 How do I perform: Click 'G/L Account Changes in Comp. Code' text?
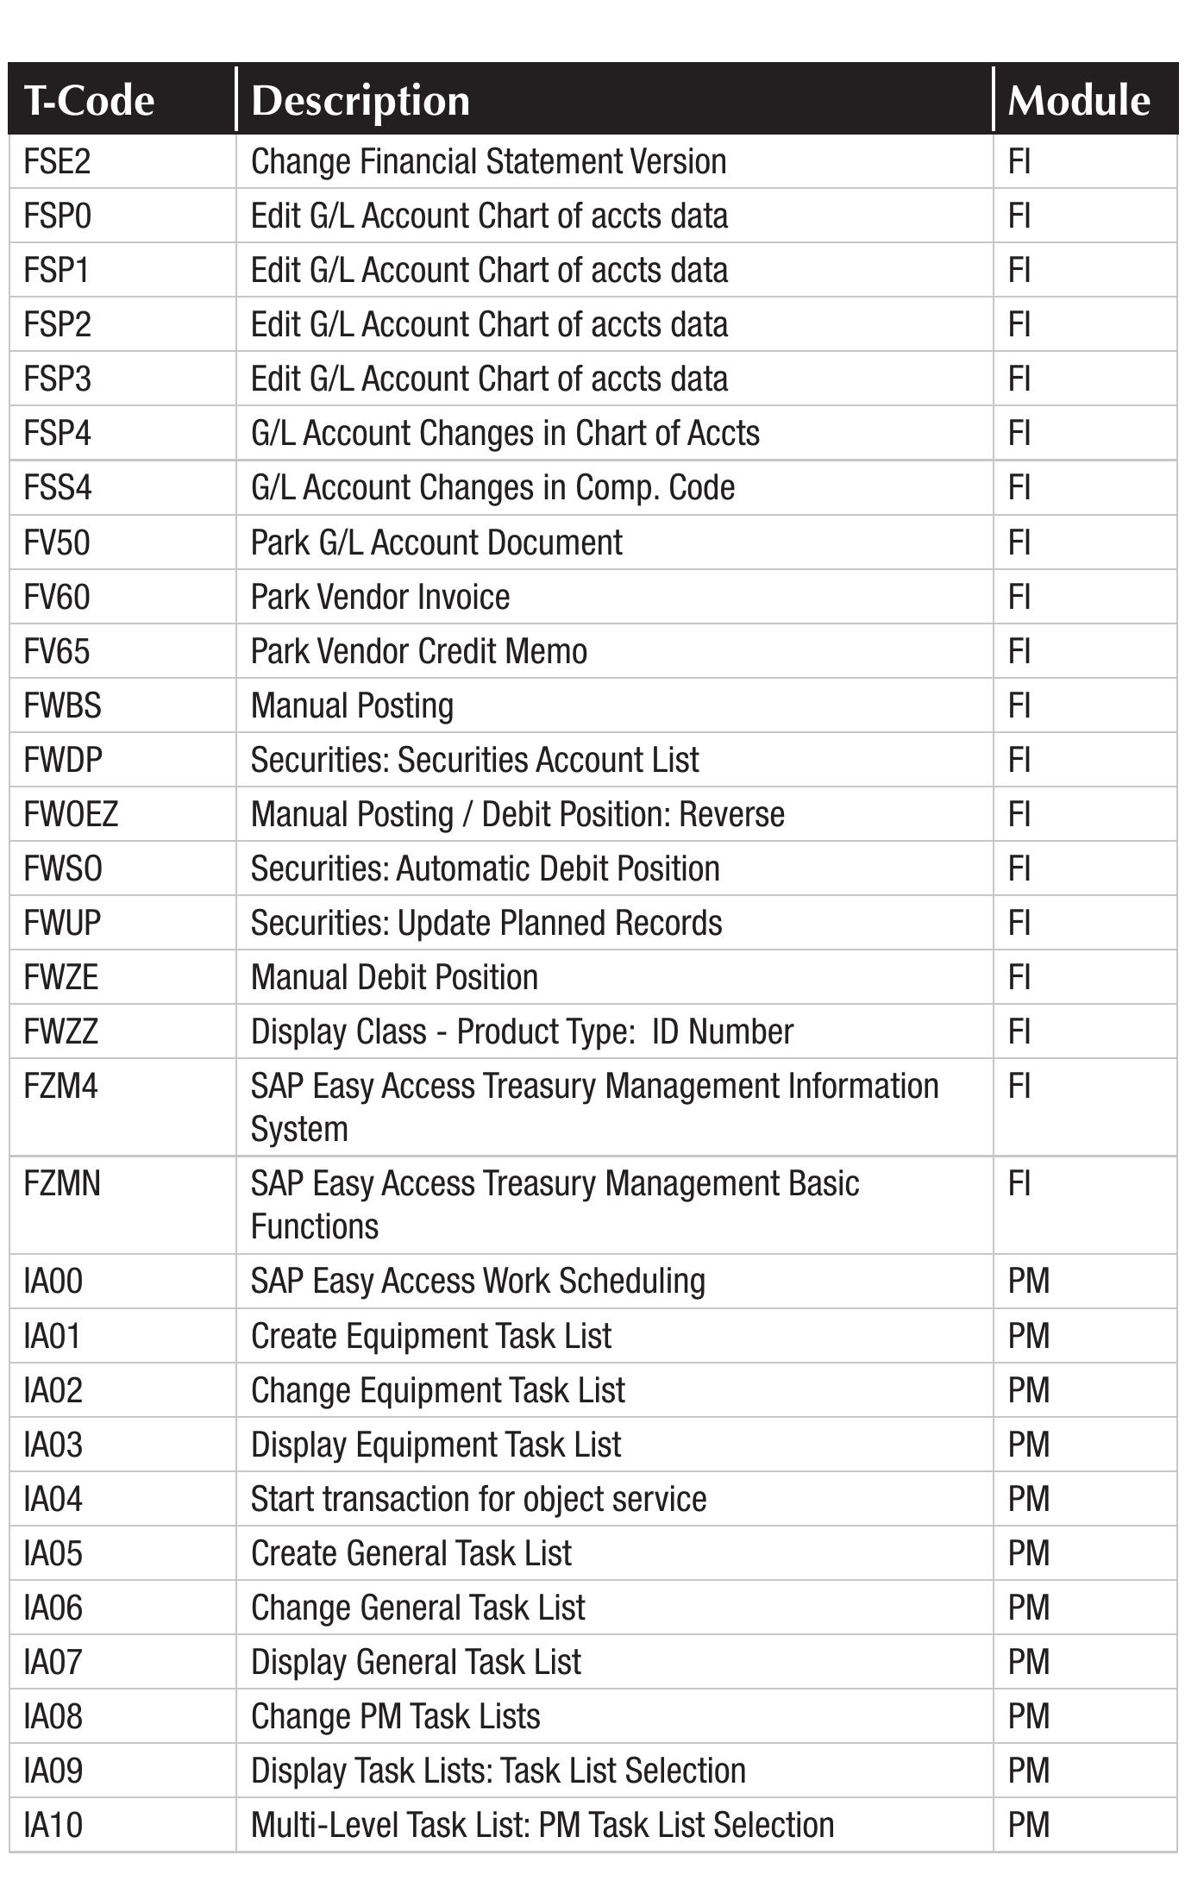point(492,488)
